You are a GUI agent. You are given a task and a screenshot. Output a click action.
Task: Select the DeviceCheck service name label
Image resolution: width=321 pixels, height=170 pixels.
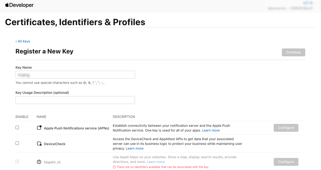click(x=55, y=144)
